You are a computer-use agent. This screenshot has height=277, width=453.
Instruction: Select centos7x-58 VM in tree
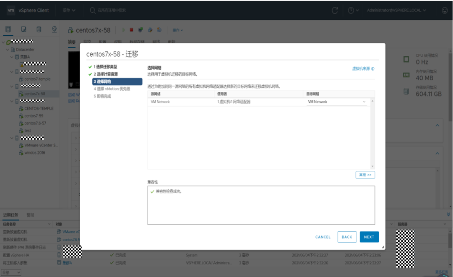[35, 94]
